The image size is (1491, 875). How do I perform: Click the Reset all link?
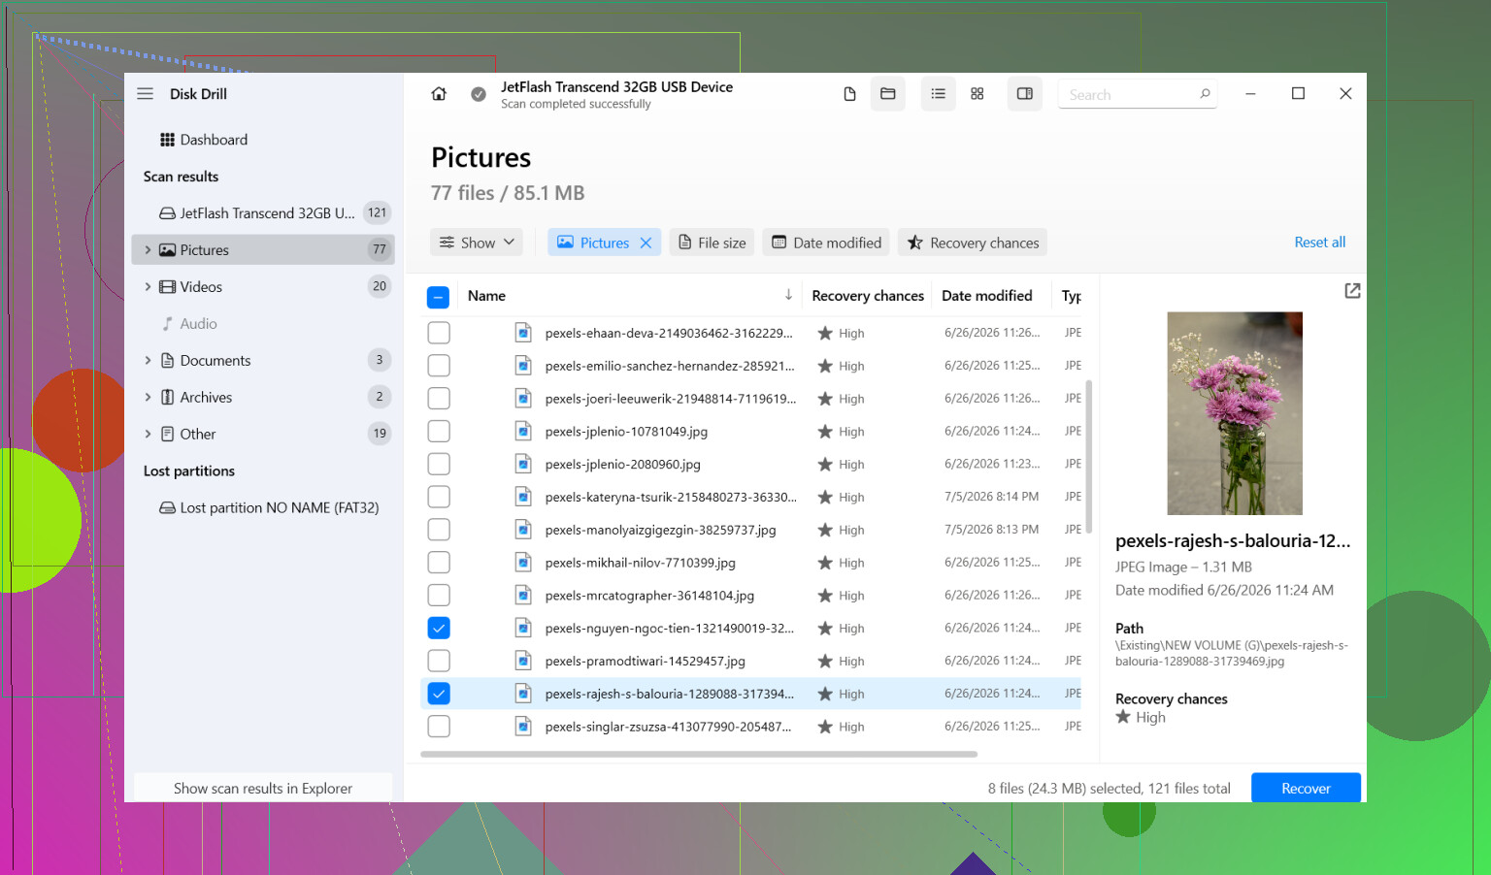click(x=1319, y=243)
